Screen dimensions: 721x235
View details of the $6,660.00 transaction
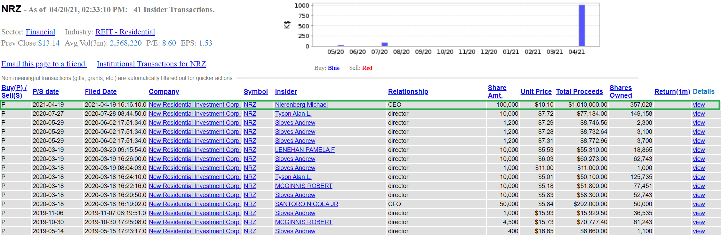click(699, 231)
